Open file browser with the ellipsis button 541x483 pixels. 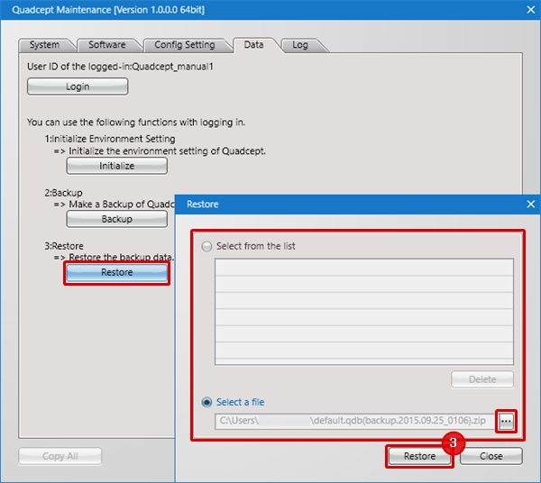[x=506, y=421]
